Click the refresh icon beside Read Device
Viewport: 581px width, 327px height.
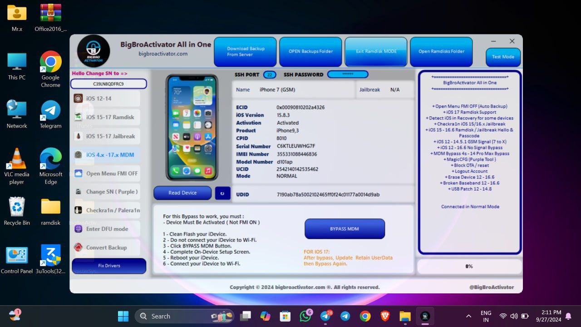pos(222,193)
